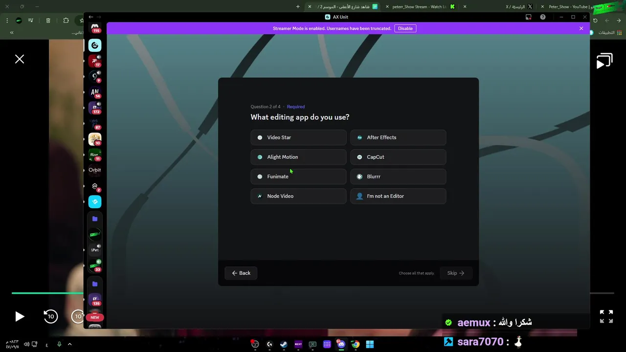Rewind video 10 seconds
Image resolution: width=626 pixels, height=352 pixels.
pos(51,317)
